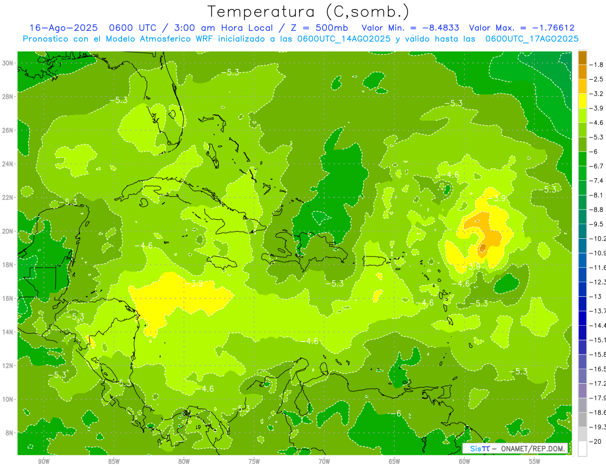The image size is (606, 468).
Task: Click 'Valor Max. = -1.76612' value
Action: [x=522, y=28]
